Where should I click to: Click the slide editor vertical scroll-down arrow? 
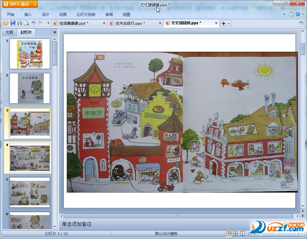(x=303, y=206)
